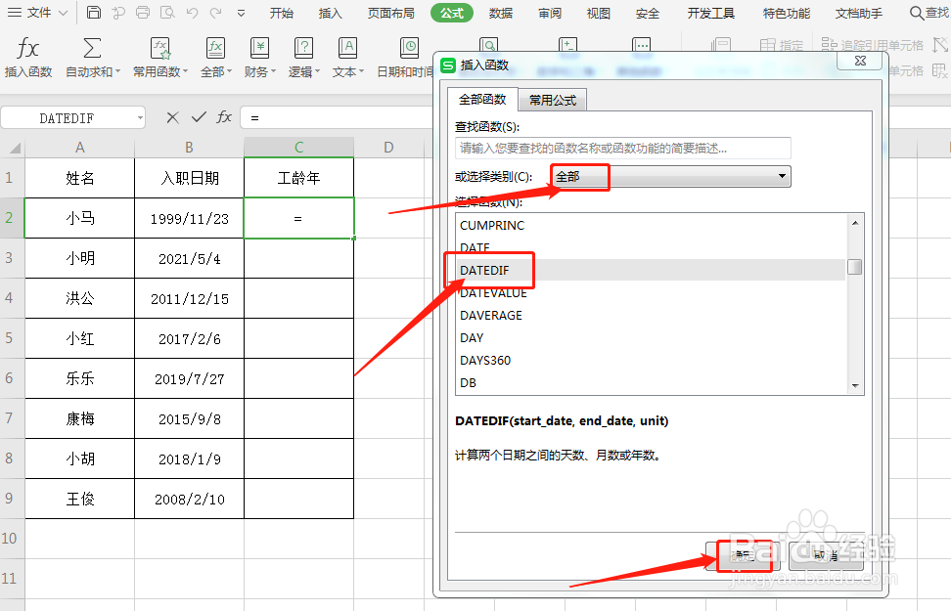951x611 pixels.
Task: Switch to the 常用公式 dialog tab
Action: tap(555, 100)
